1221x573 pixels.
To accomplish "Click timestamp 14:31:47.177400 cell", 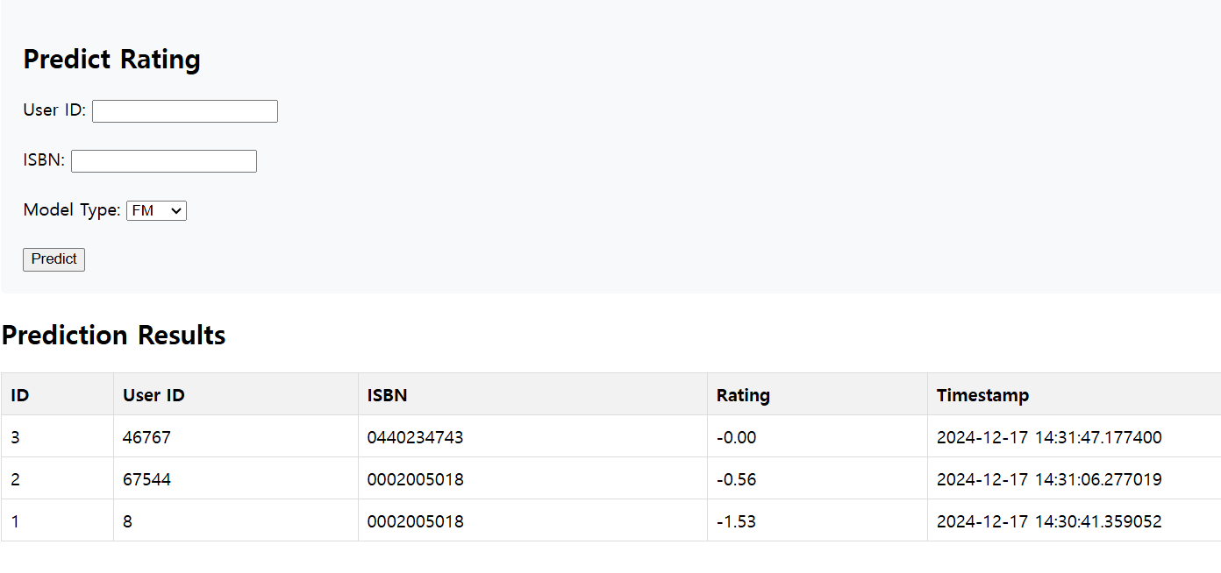I will pyautogui.click(x=1074, y=436).
